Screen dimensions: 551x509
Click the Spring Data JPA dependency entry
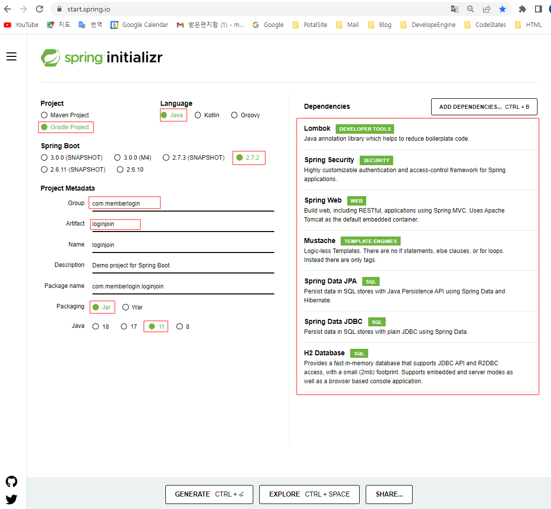coord(420,290)
